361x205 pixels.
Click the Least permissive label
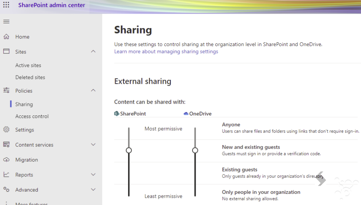(x=163, y=196)
